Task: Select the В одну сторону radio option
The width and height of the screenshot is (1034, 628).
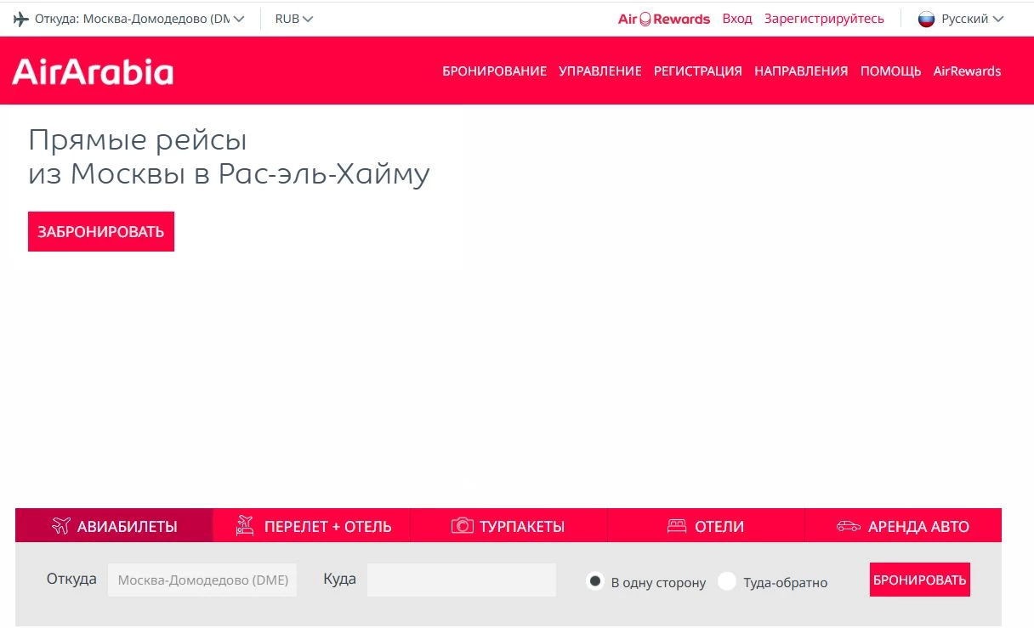Action: pos(595,581)
